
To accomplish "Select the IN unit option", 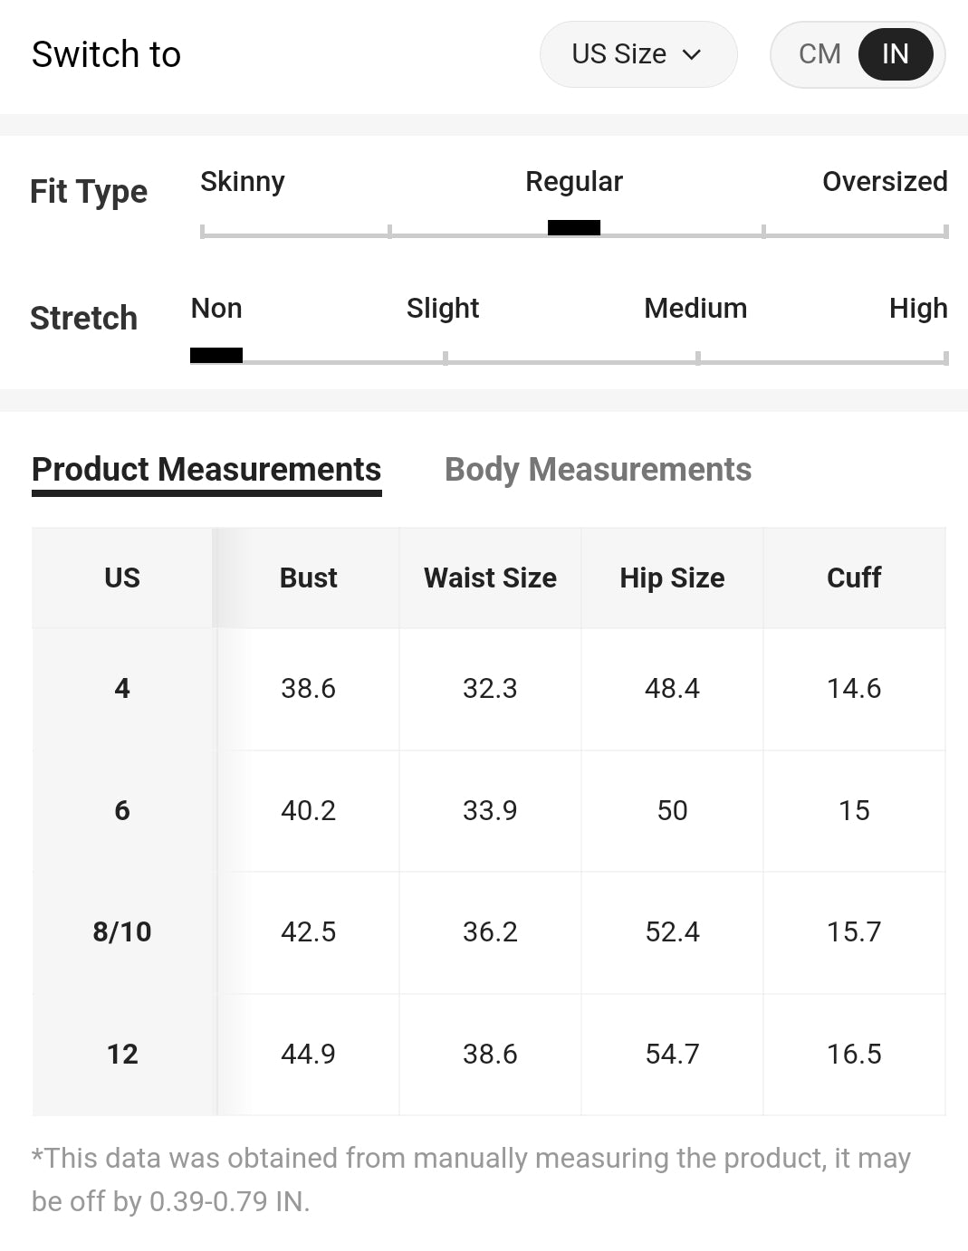I will click(895, 54).
